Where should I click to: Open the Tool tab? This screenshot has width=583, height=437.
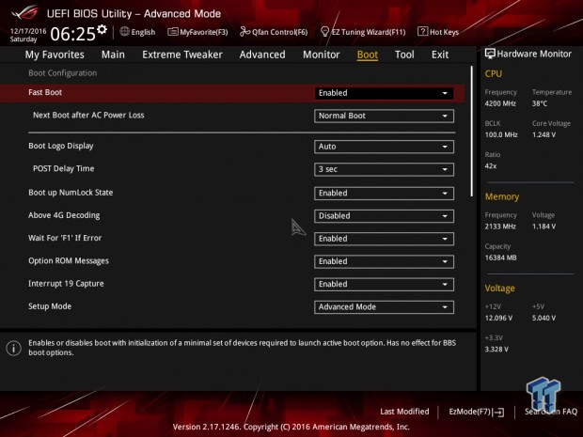[404, 55]
